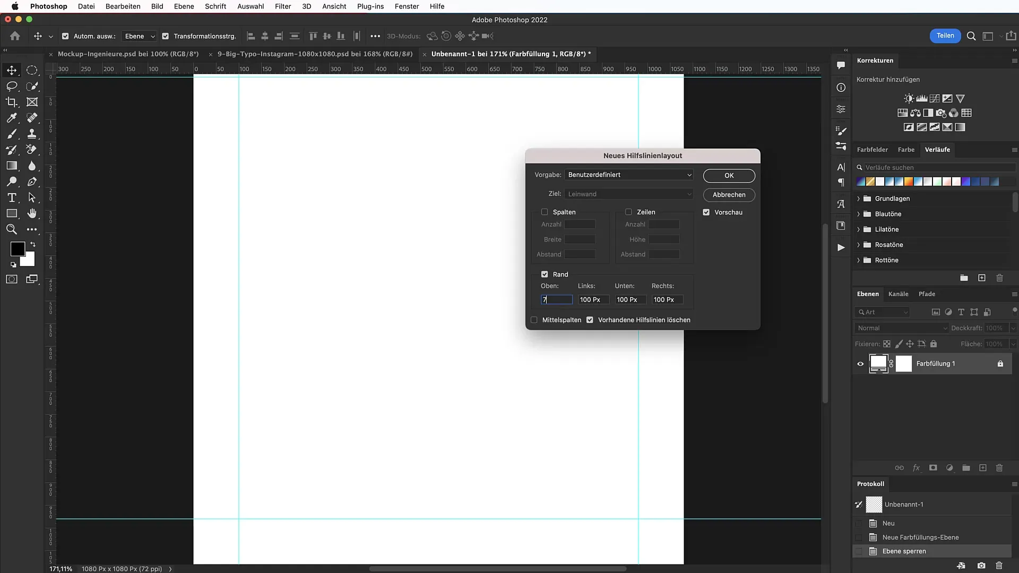Select the Clone Stamp tool
Screen dimensions: 1019x573
[x=32, y=134]
